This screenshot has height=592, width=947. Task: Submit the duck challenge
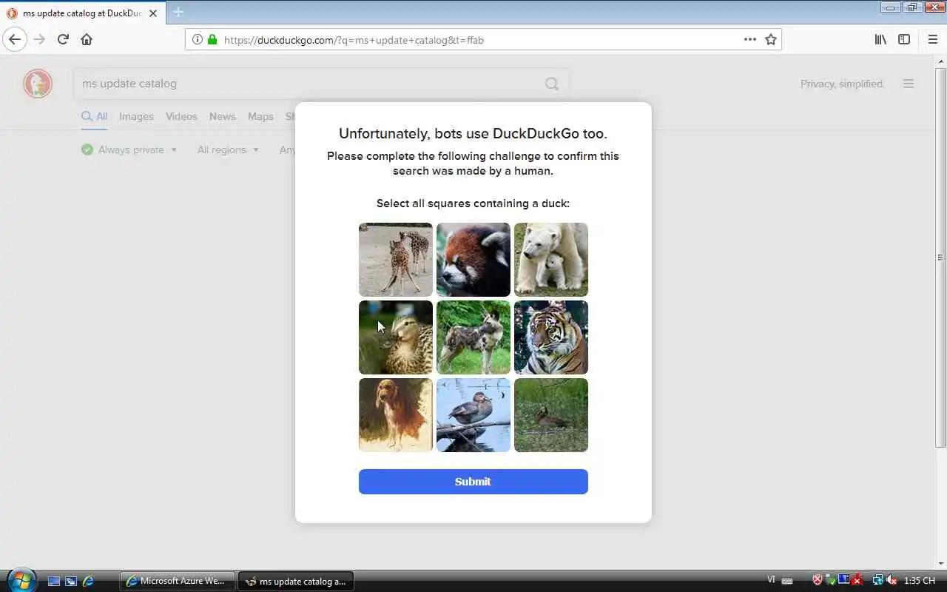click(x=473, y=482)
